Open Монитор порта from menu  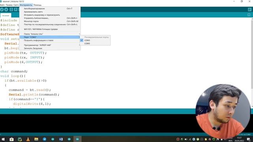click(50, 21)
